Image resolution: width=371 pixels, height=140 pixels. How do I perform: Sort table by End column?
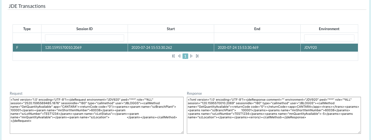pyautogui.click(x=257, y=29)
